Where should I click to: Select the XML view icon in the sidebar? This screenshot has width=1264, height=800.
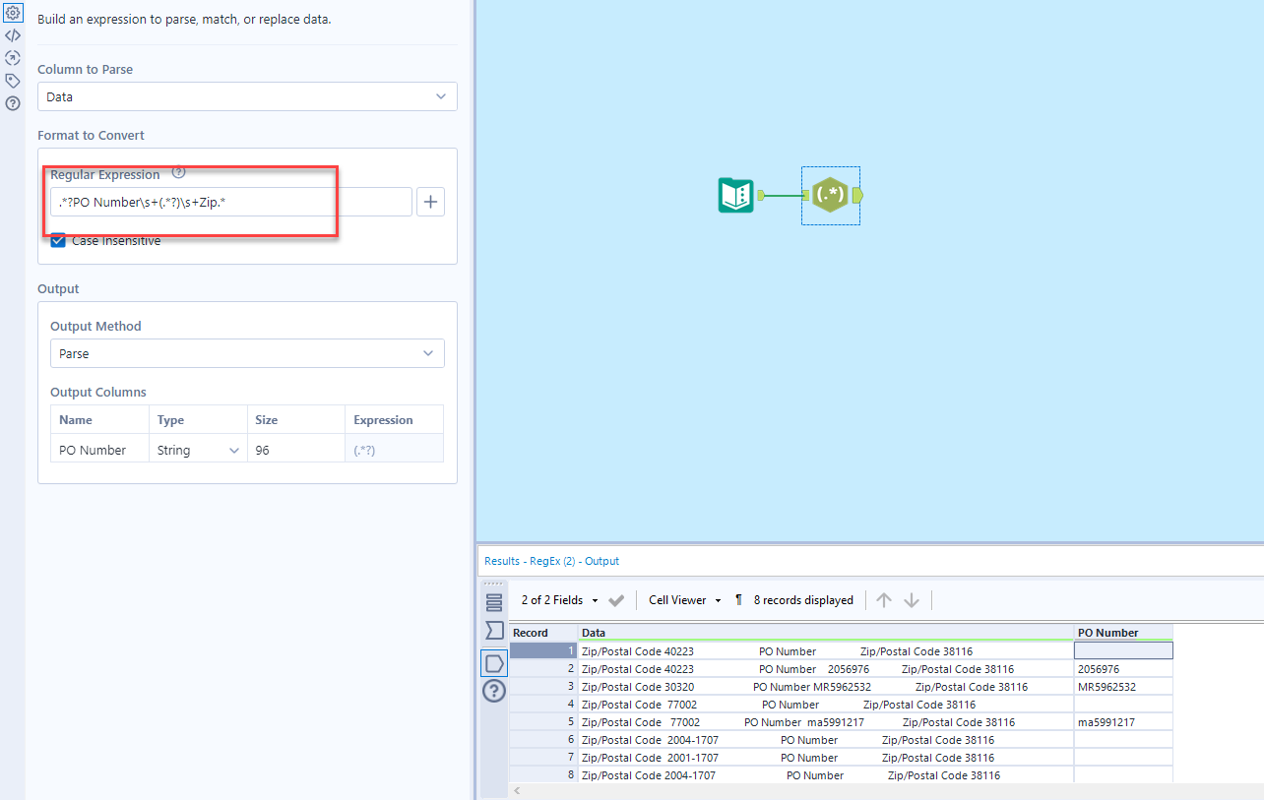(13, 35)
